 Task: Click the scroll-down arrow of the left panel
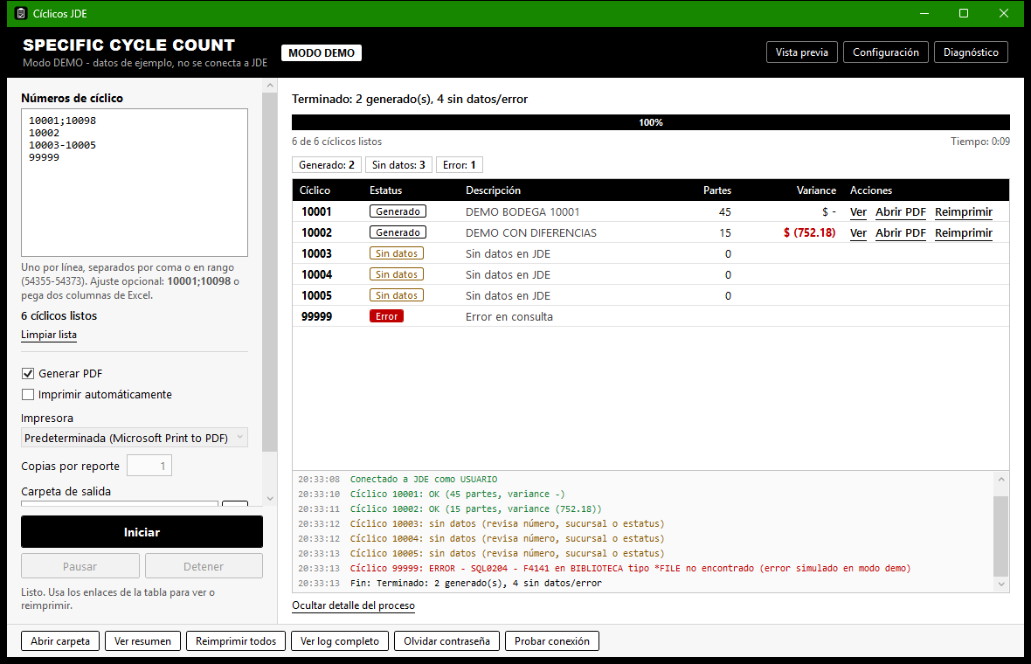270,499
